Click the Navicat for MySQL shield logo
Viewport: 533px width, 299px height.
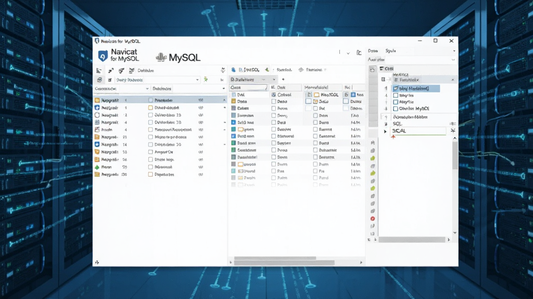[103, 56]
